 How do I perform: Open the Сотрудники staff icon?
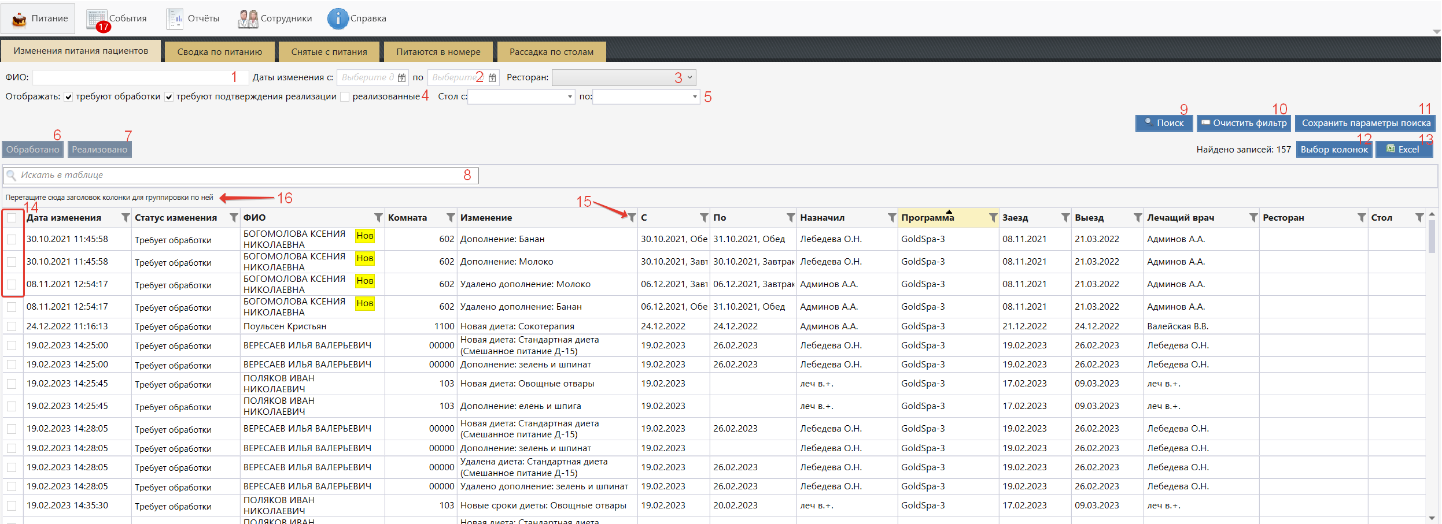[x=275, y=18]
